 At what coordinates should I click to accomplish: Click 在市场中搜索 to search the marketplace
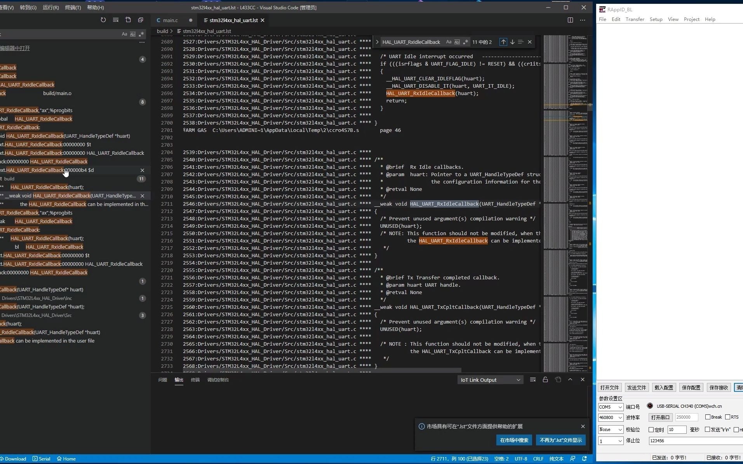(514, 440)
